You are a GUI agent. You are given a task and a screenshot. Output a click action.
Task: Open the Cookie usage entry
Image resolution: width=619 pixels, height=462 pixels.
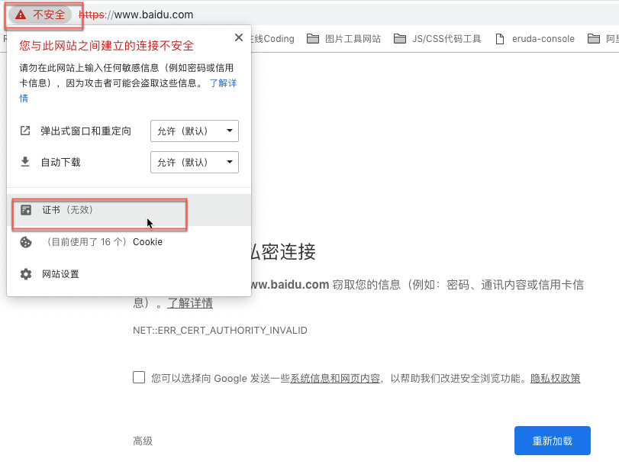(129, 242)
